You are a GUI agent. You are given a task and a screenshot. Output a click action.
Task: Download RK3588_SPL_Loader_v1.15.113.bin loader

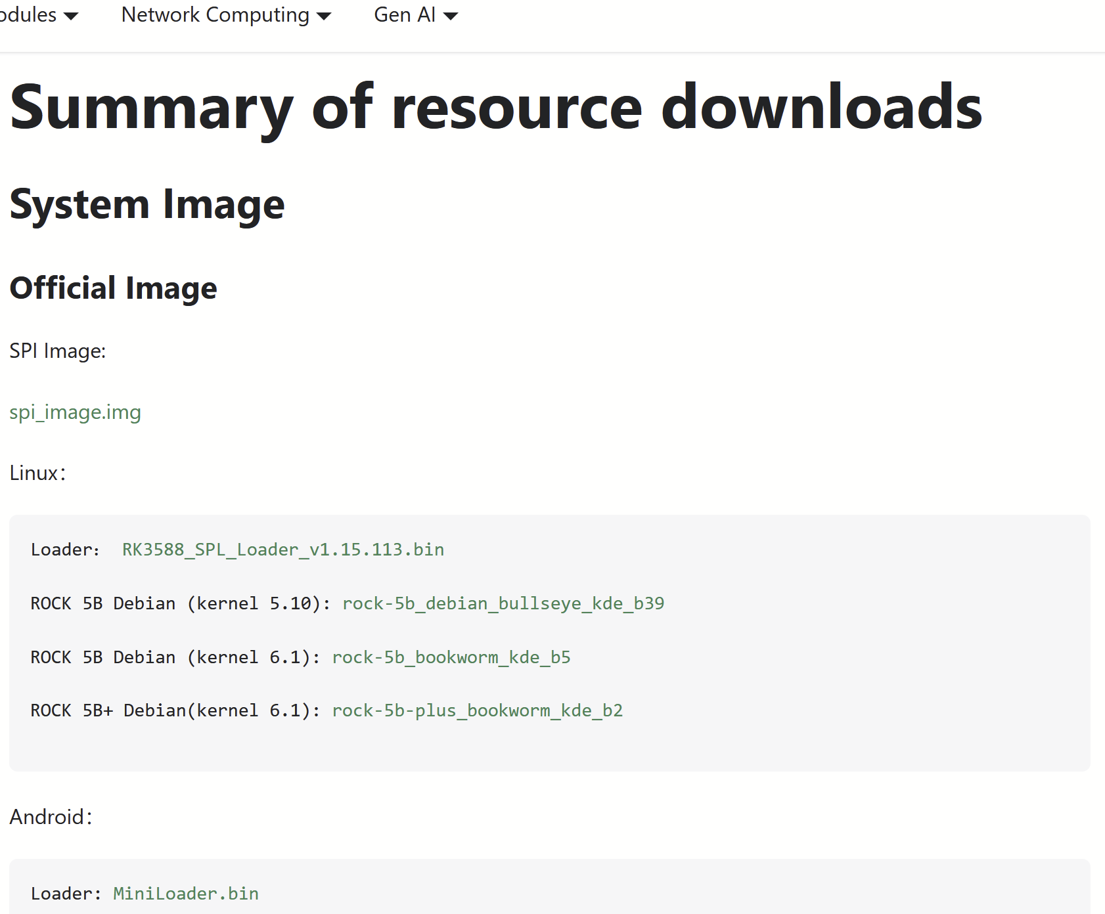pyautogui.click(x=283, y=550)
